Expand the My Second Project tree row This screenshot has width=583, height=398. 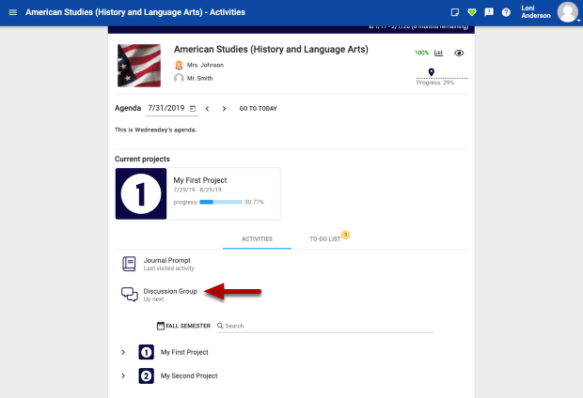[x=122, y=375]
